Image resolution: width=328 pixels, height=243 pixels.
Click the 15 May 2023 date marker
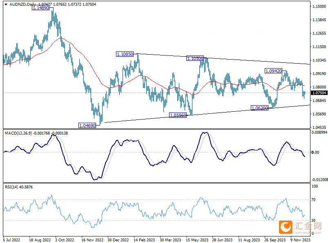[x=197, y=240]
